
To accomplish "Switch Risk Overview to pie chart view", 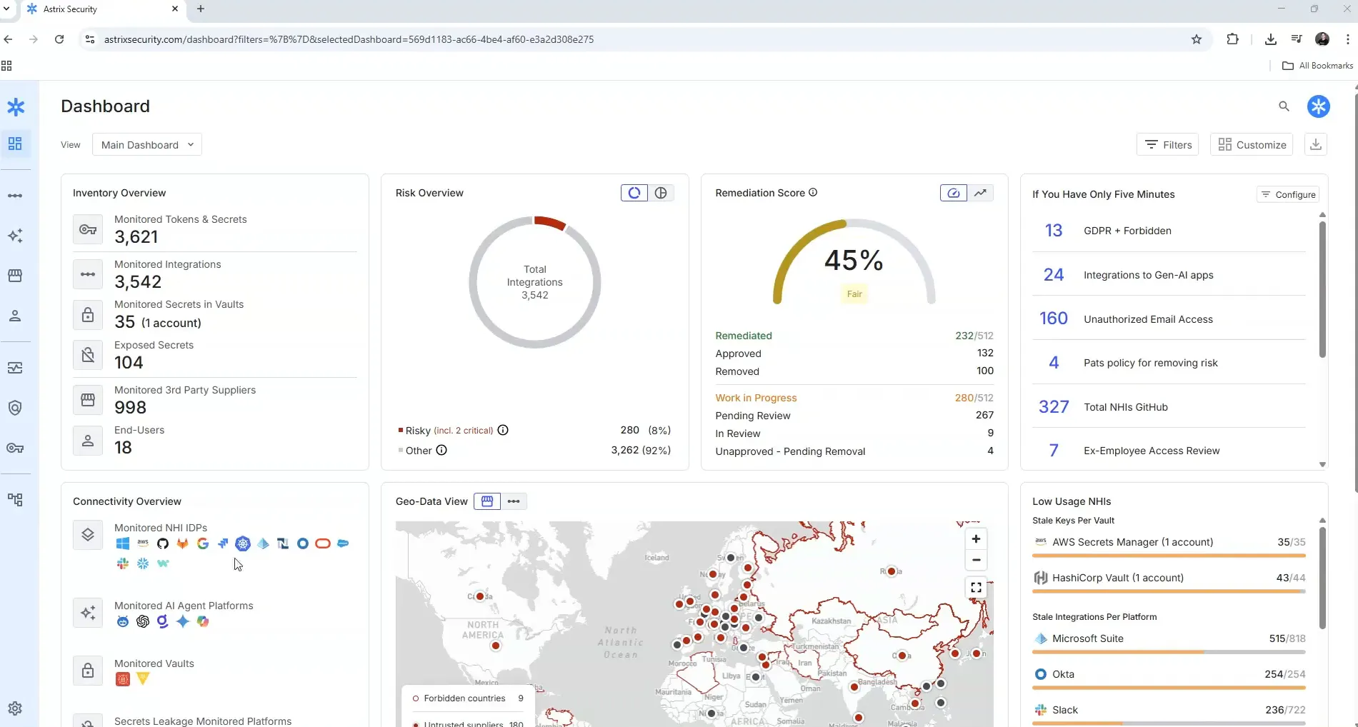I will point(661,193).
